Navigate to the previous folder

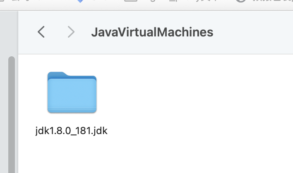(x=41, y=32)
